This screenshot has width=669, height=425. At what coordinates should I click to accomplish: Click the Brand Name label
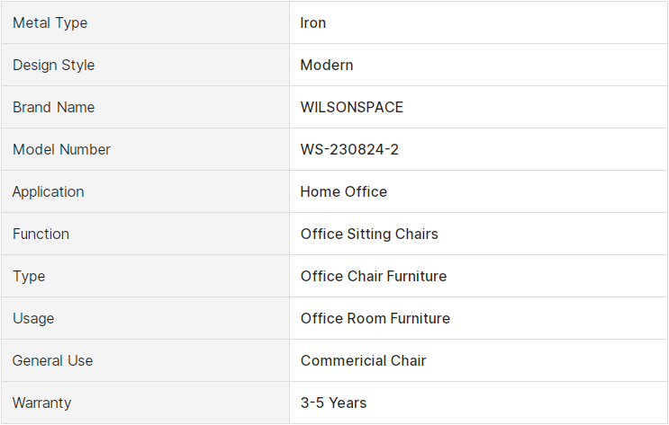pos(53,107)
